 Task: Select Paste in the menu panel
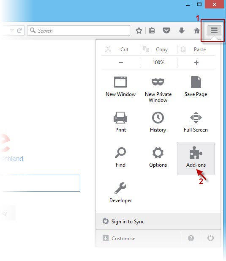click(x=196, y=49)
